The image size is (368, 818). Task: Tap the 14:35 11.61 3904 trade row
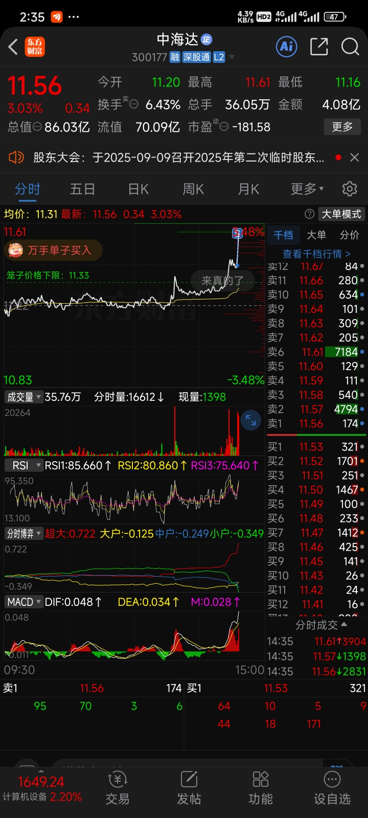(316, 641)
